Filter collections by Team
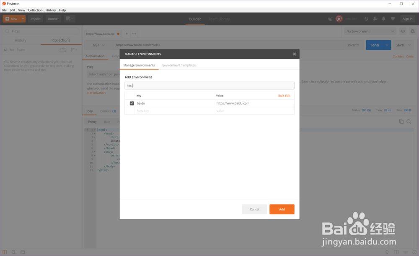419x256 pixels. click(20, 50)
